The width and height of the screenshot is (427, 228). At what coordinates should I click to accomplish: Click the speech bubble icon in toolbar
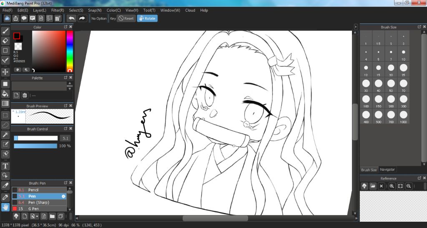point(24,18)
